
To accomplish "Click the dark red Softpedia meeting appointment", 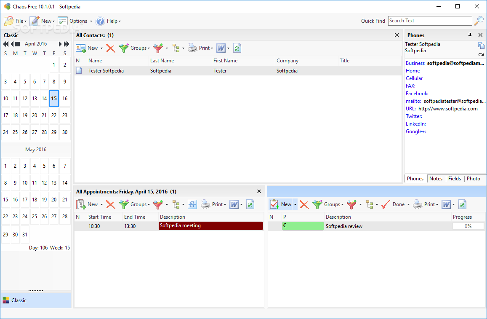I will pyautogui.click(x=211, y=226).
